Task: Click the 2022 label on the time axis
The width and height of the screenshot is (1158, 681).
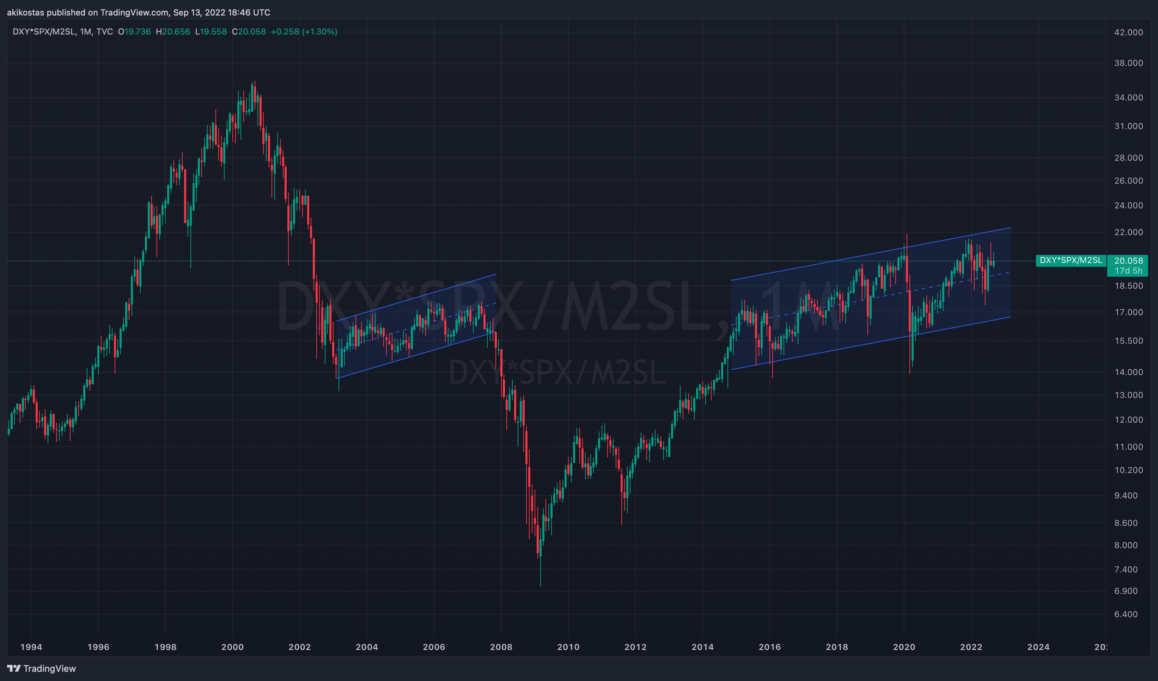Action: coord(971,647)
